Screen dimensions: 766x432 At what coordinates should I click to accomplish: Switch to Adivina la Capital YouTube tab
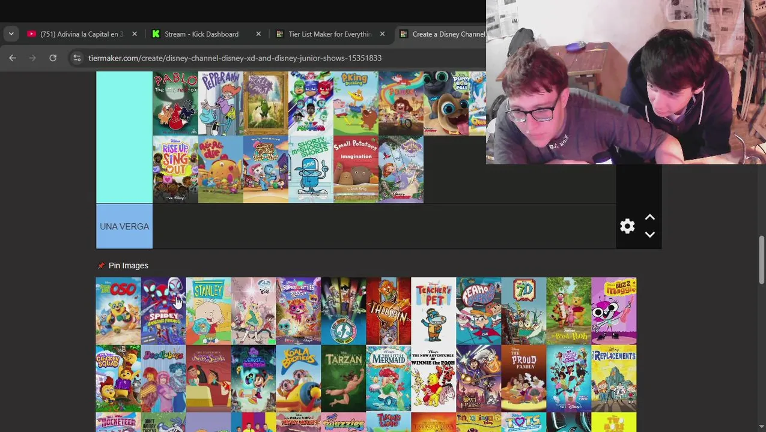(x=81, y=34)
